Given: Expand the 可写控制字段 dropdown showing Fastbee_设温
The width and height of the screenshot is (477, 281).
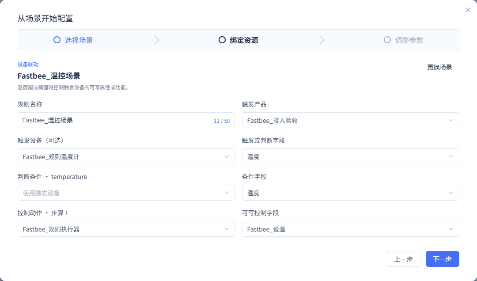Looking at the screenshot, I should (x=350, y=229).
